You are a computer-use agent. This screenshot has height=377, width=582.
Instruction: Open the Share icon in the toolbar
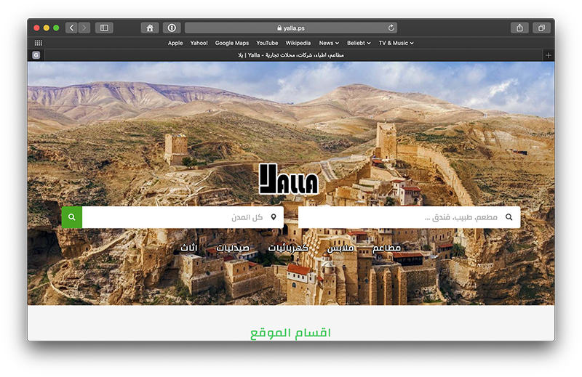[x=519, y=28]
